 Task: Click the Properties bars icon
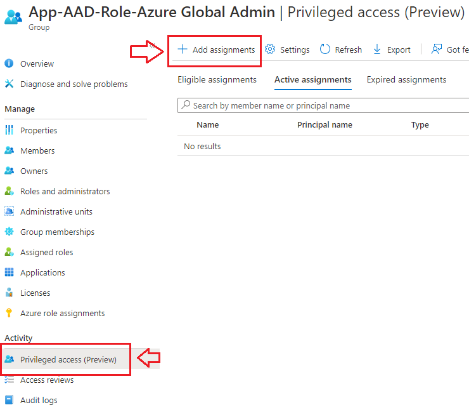point(10,130)
